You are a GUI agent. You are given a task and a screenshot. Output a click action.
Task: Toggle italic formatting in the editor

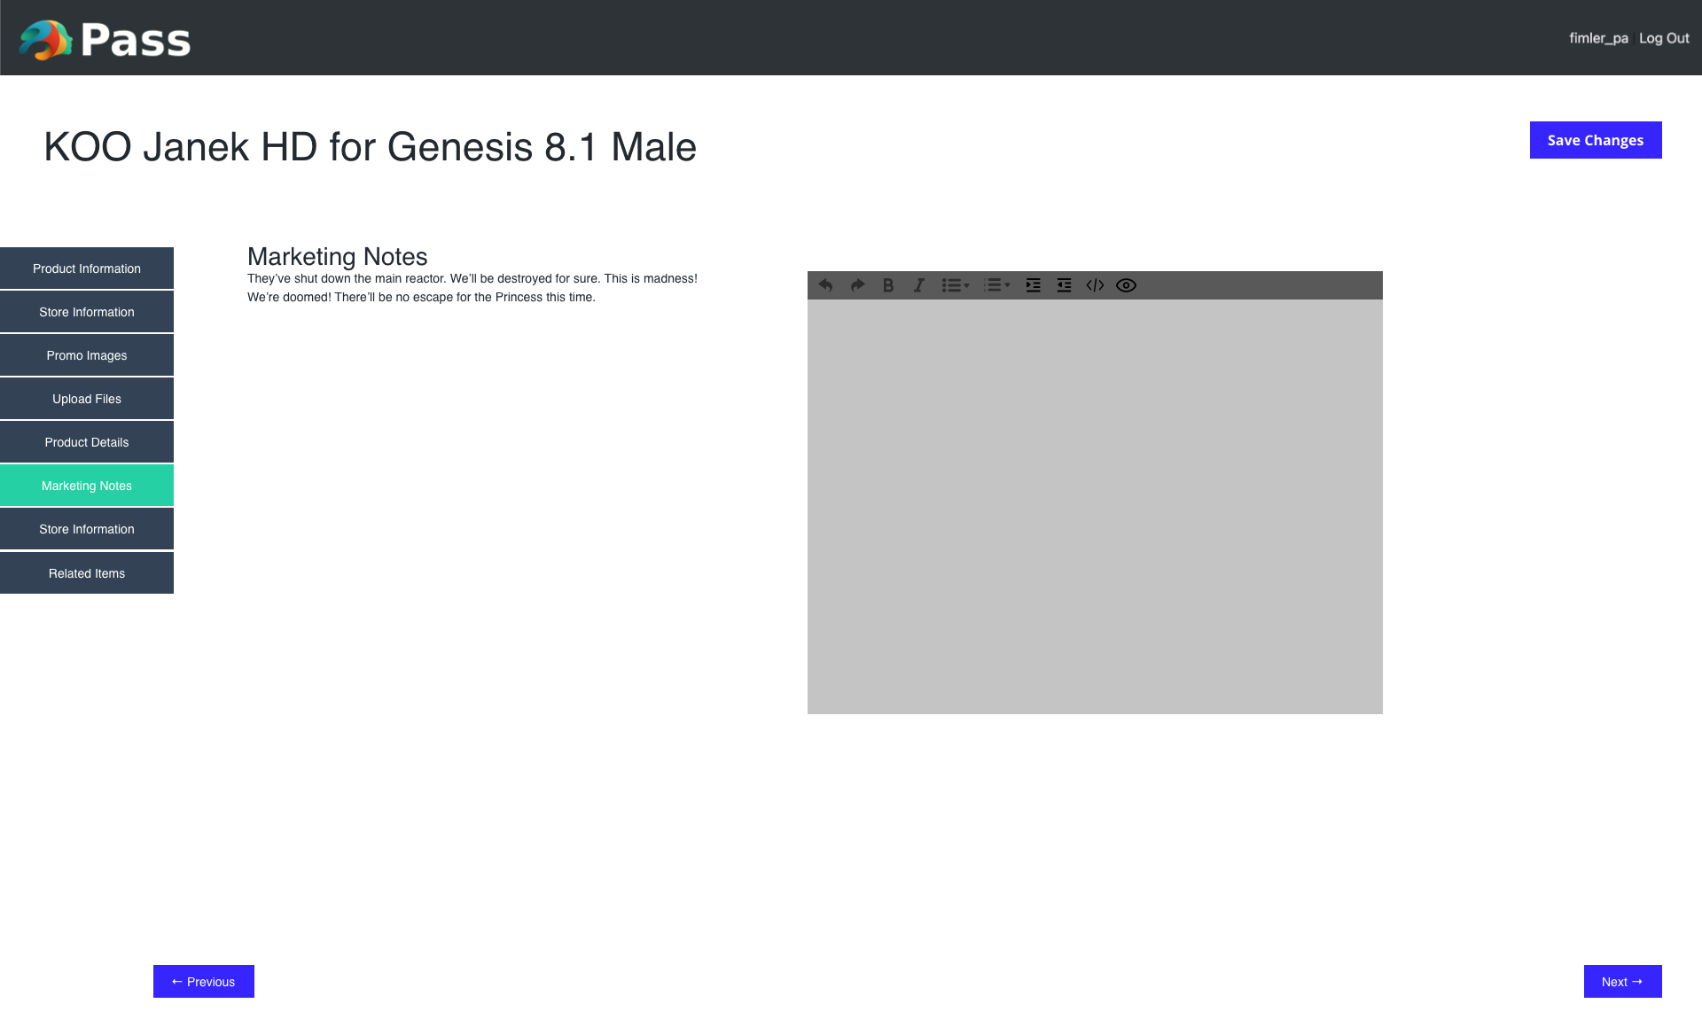919,285
